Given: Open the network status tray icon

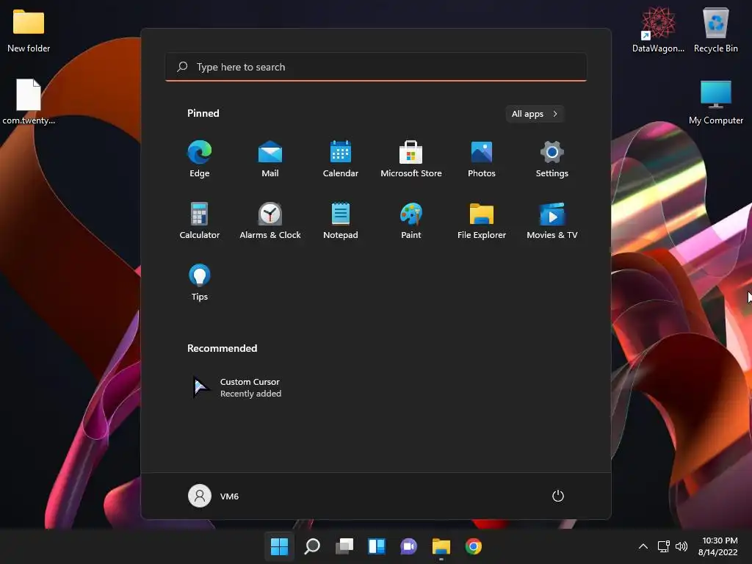Looking at the screenshot, I should pyautogui.click(x=663, y=546).
